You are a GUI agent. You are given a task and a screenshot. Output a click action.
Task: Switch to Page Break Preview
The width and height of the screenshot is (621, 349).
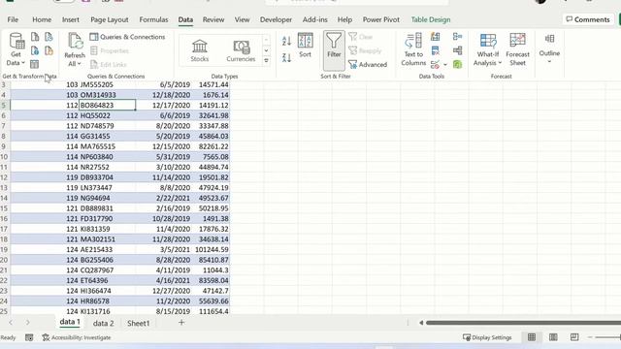coord(574,337)
